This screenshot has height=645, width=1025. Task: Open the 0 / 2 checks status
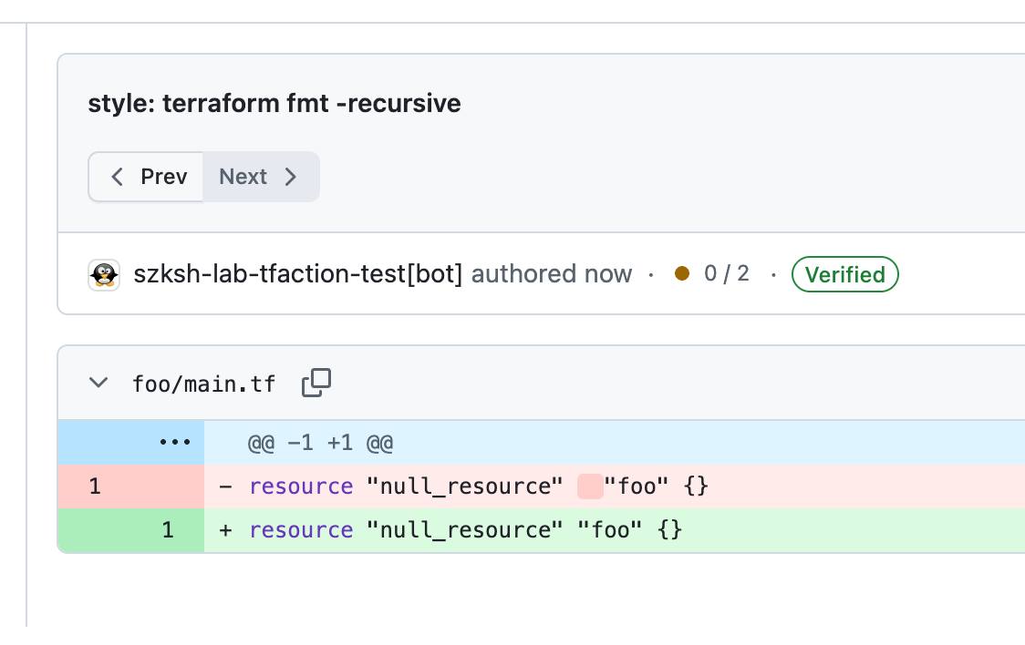pos(725,273)
